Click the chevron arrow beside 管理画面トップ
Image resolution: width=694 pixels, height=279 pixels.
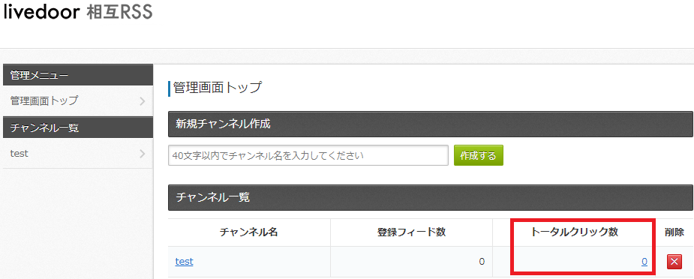click(x=142, y=101)
